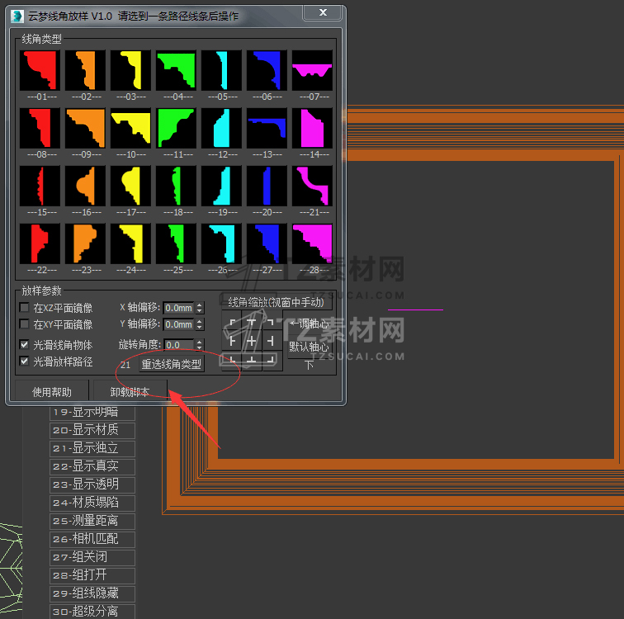The width and height of the screenshot is (624, 619).
Task: Choose the blue molding profile 06
Action: pyautogui.click(x=267, y=70)
